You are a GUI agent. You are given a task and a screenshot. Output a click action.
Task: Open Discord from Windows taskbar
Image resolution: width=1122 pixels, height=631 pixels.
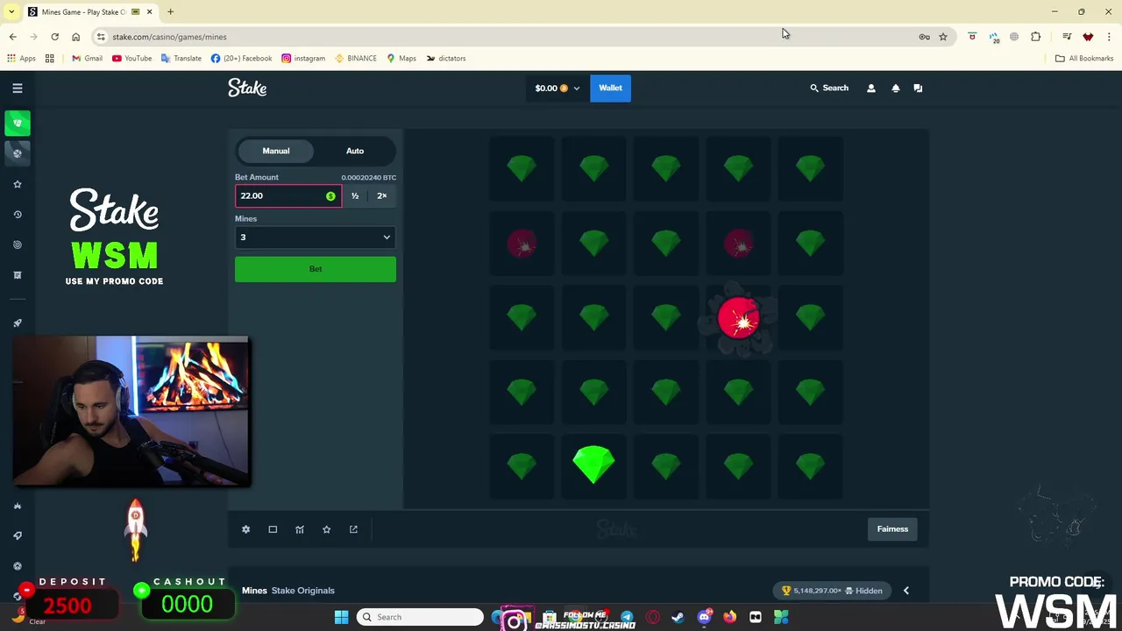(x=704, y=617)
